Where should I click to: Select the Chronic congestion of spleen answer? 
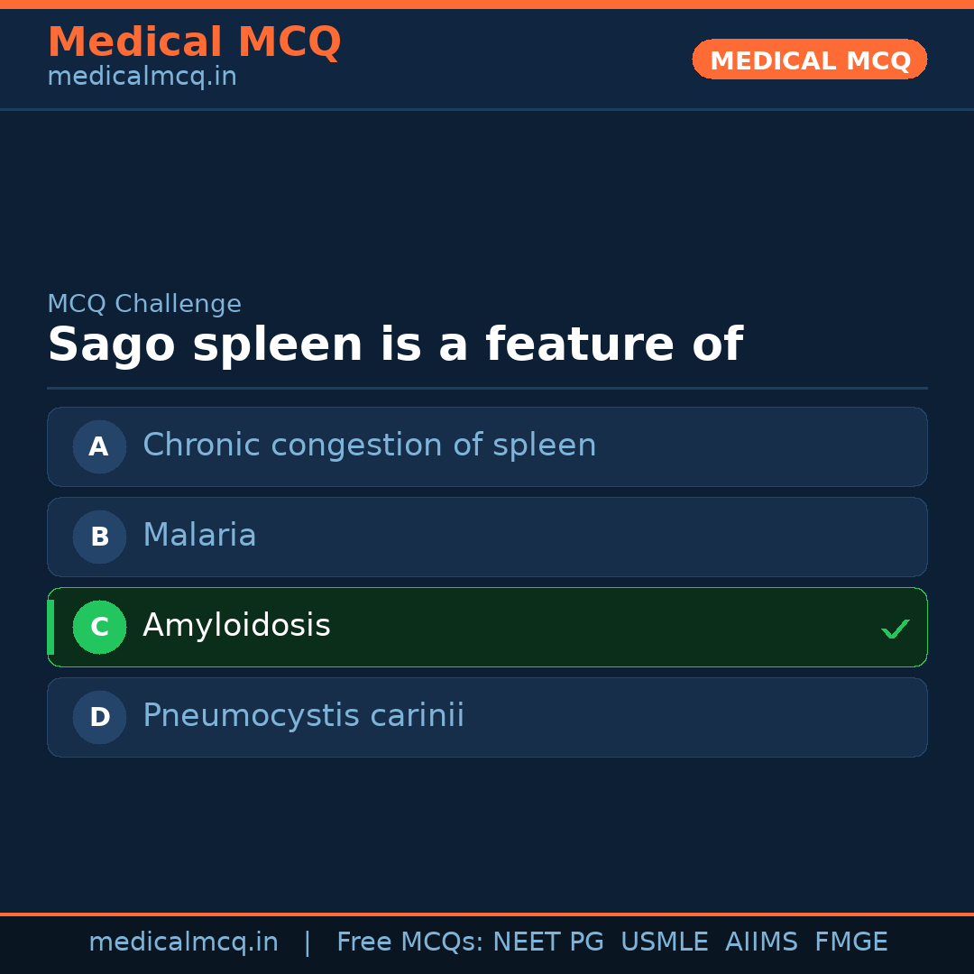click(x=369, y=446)
